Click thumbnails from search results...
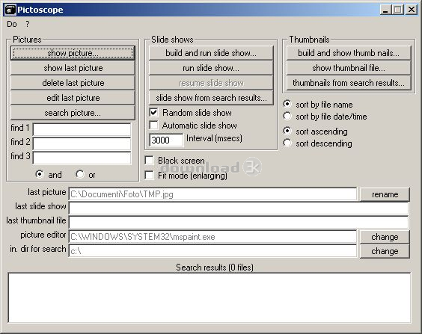This screenshot has height=334, width=422. pyautogui.click(x=349, y=83)
